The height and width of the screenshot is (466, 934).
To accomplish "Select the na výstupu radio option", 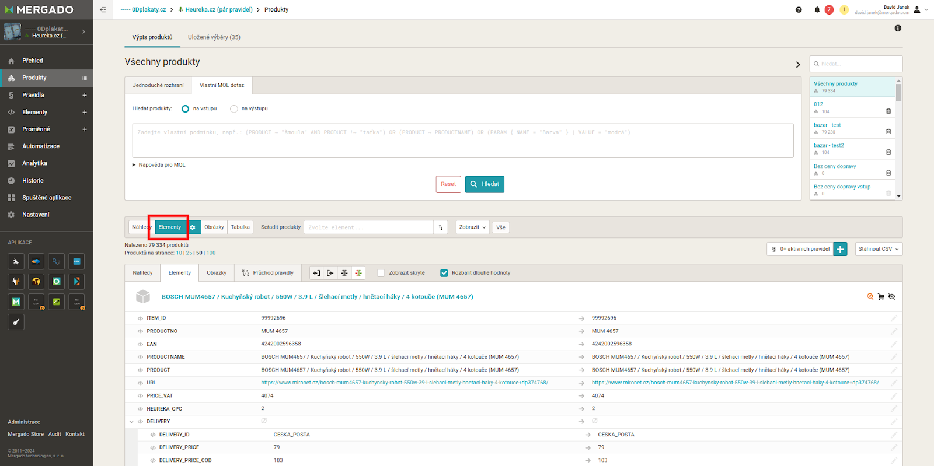I will pos(234,109).
